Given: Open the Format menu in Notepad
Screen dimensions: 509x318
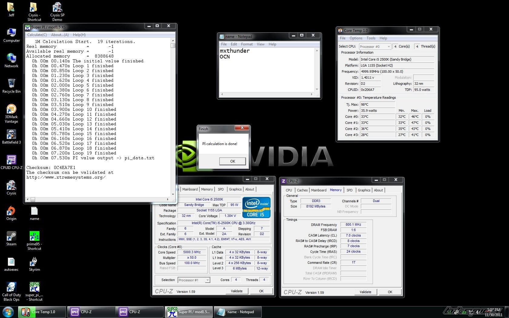Looking at the screenshot, I should (247, 44).
